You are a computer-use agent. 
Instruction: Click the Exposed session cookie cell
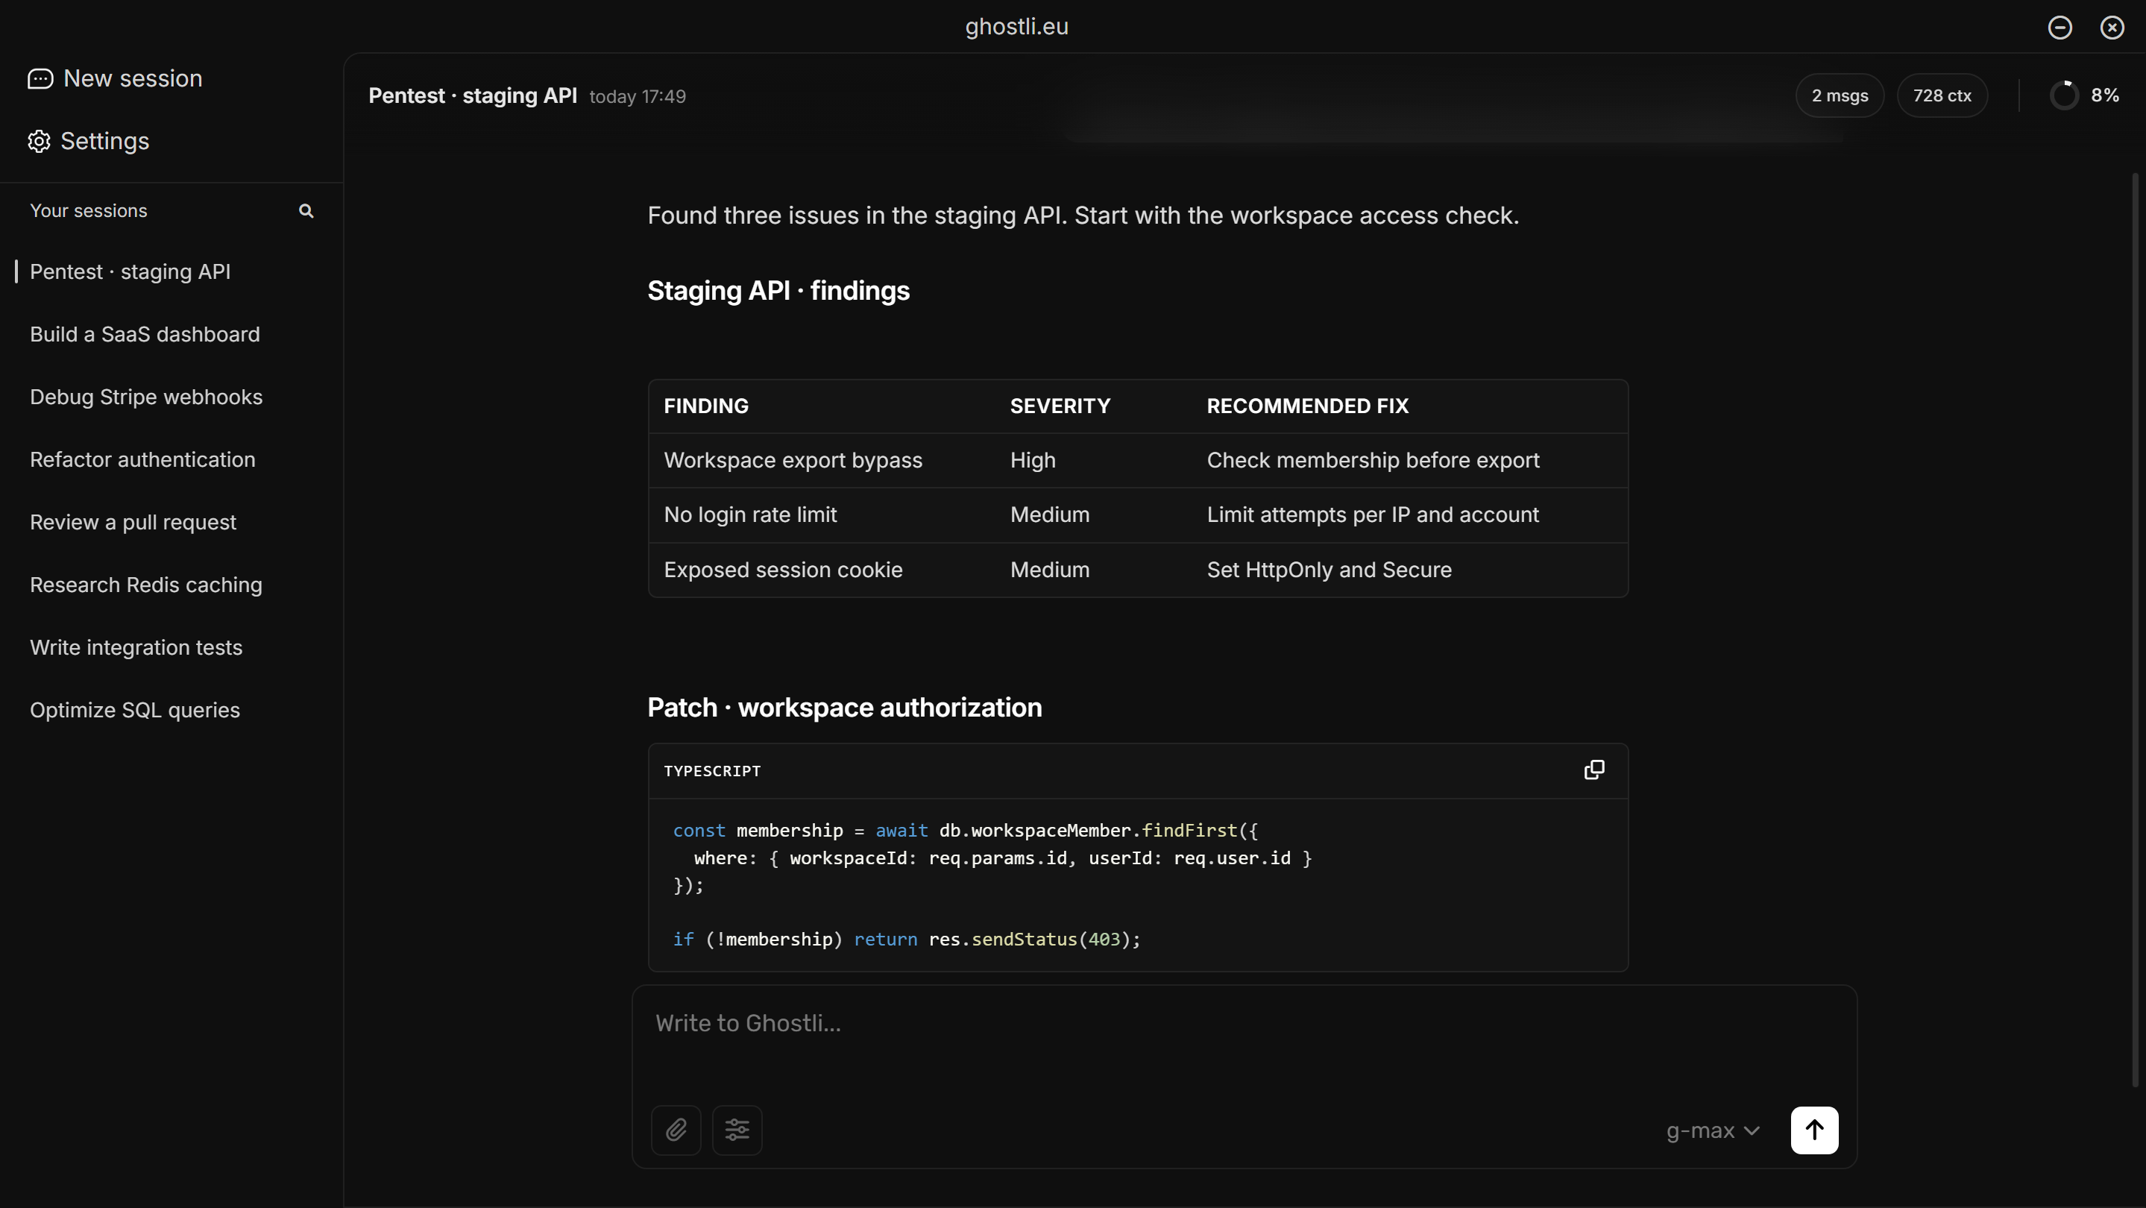pyautogui.click(x=783, y=570)
